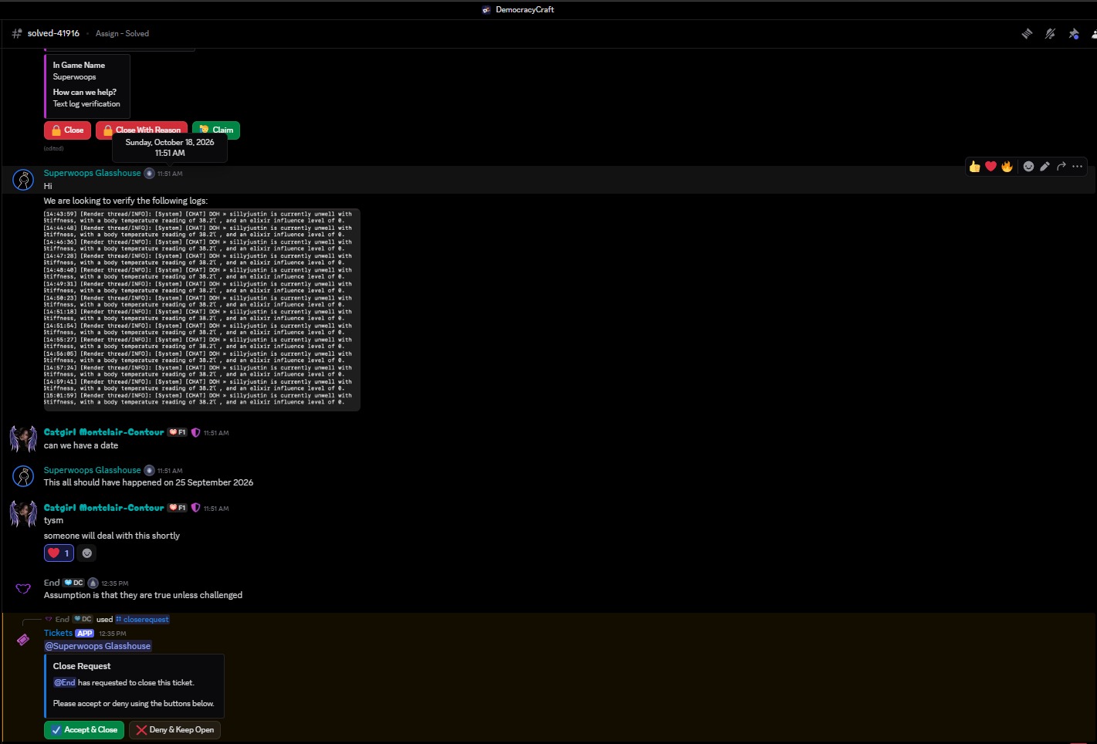1097x744 pixels.
Task: Click Accept & Close button
Action: (84, 730)
